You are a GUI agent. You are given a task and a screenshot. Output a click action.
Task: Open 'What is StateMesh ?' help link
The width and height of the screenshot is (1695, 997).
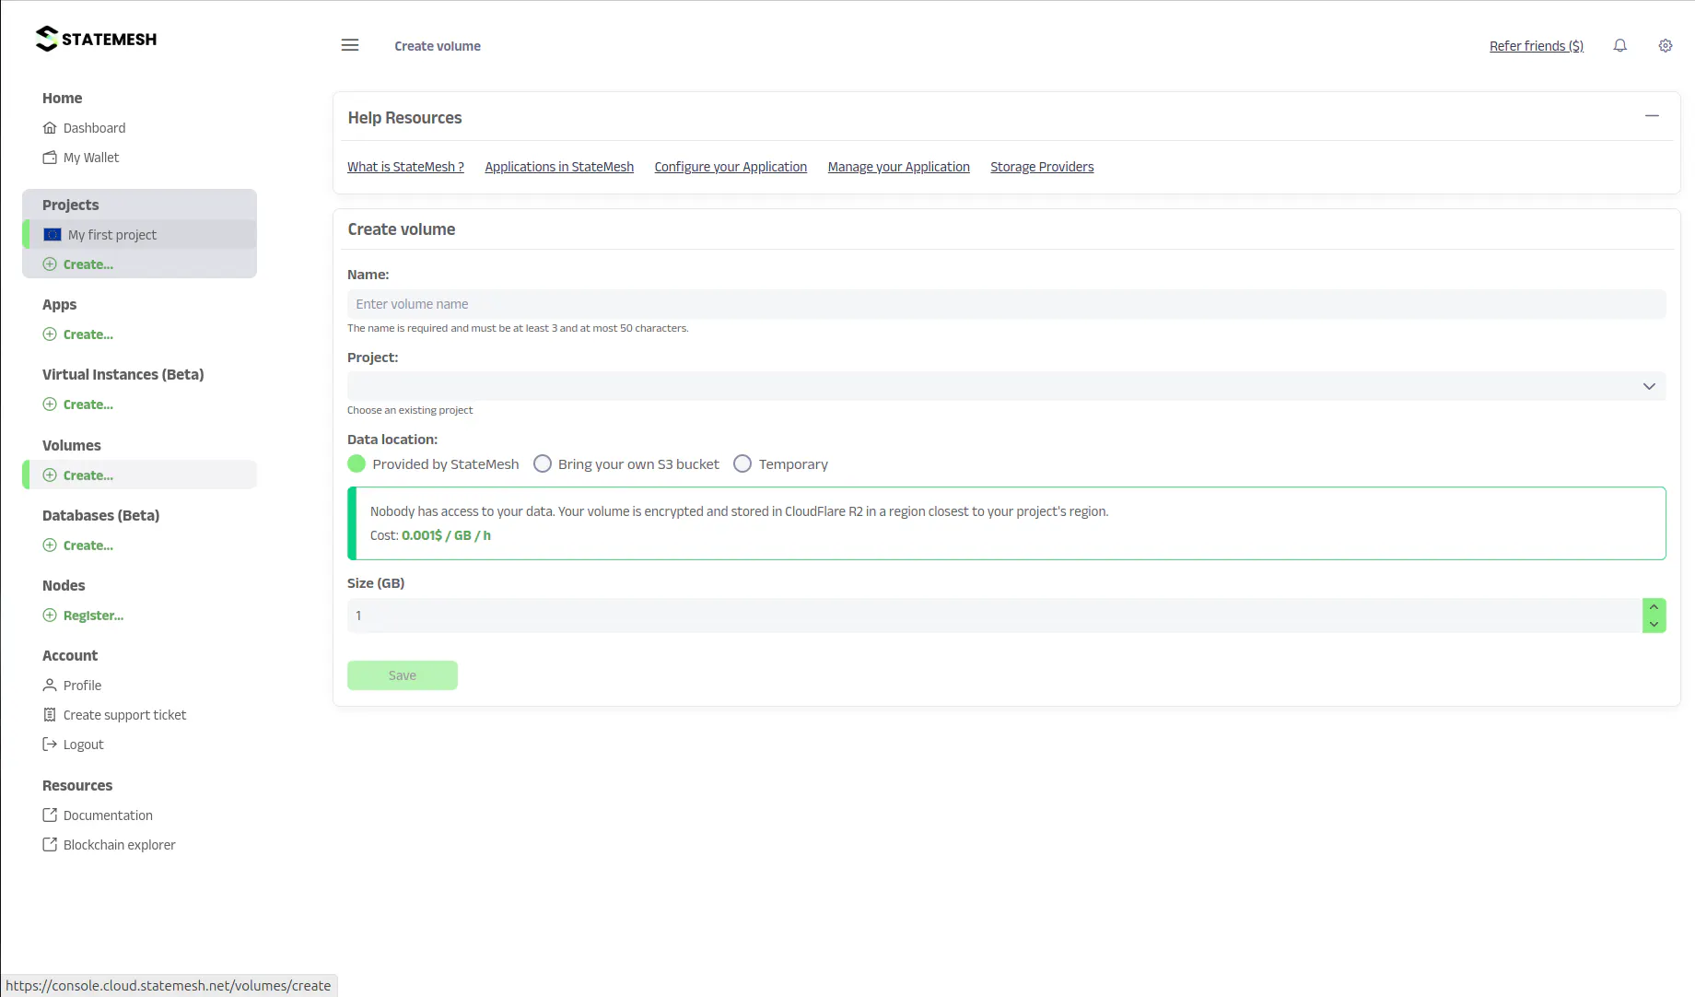click(405, 167)
